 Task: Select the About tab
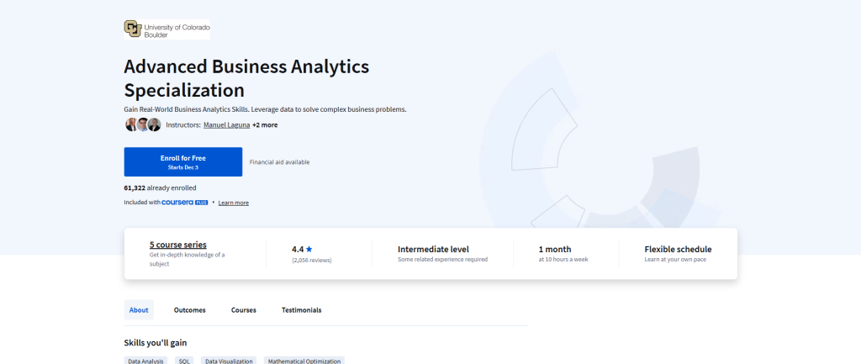coord(139,309)
